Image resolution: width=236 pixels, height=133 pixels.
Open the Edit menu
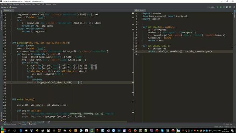point(6,4)
